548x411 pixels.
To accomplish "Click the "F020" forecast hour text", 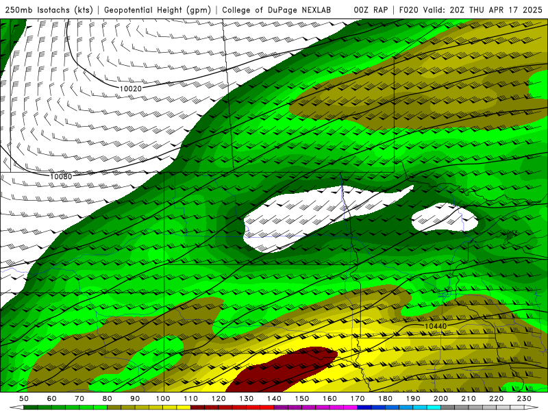I will click(x=408, y=10).
